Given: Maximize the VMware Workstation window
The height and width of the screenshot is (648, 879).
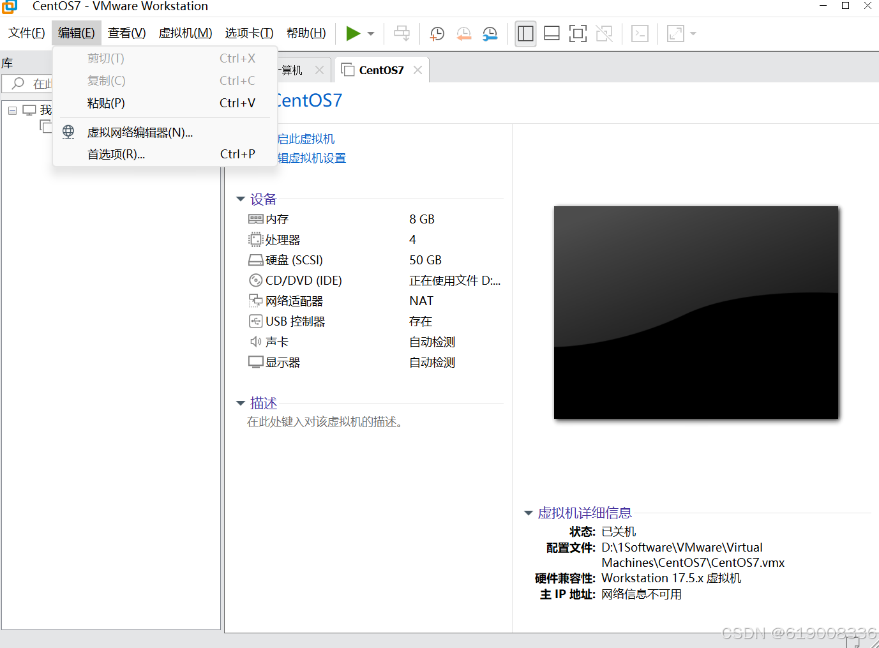Looking at the screenshot, I should (x=845, y=6).
